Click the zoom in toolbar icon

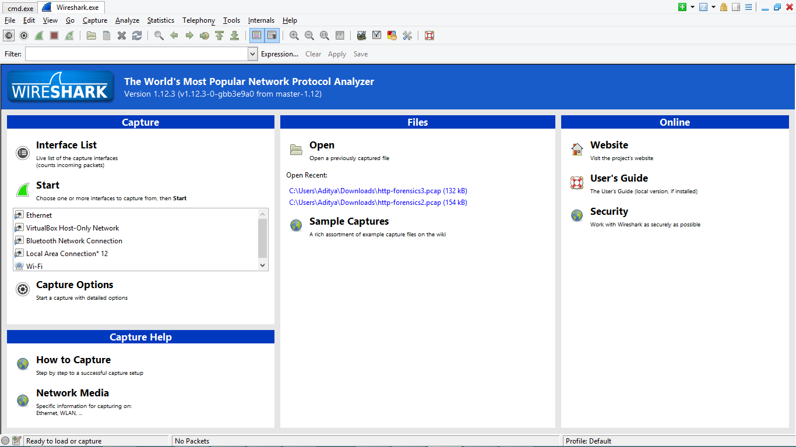[x=294, y=36]
